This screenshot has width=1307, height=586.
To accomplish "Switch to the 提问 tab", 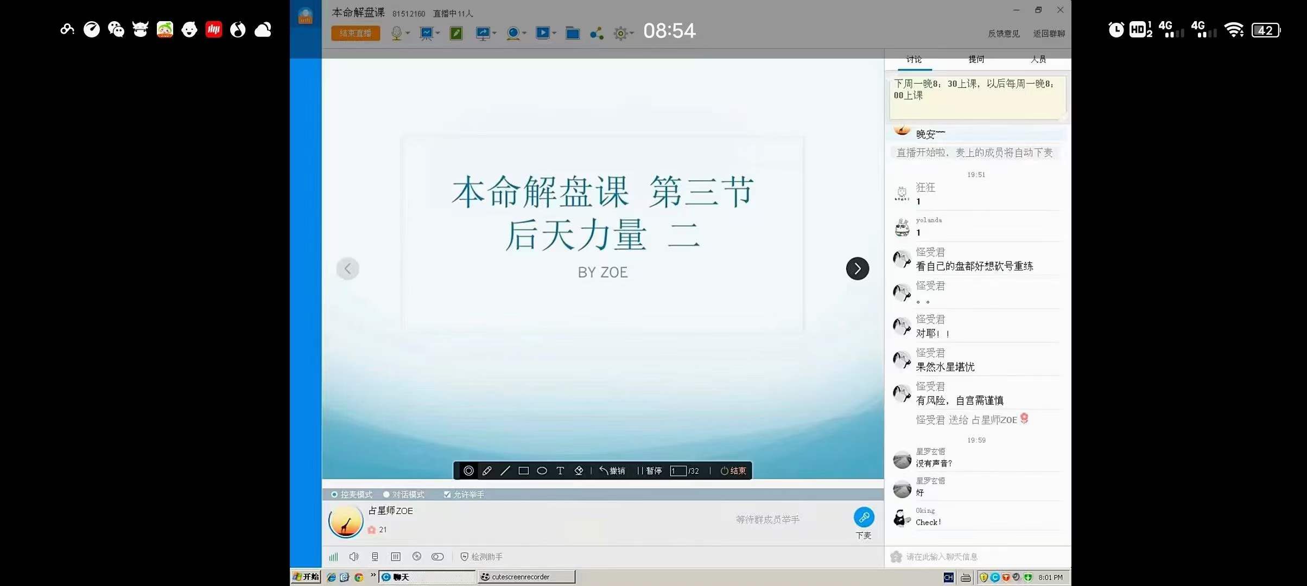I will pyautogui.click(x=975, y=60).
